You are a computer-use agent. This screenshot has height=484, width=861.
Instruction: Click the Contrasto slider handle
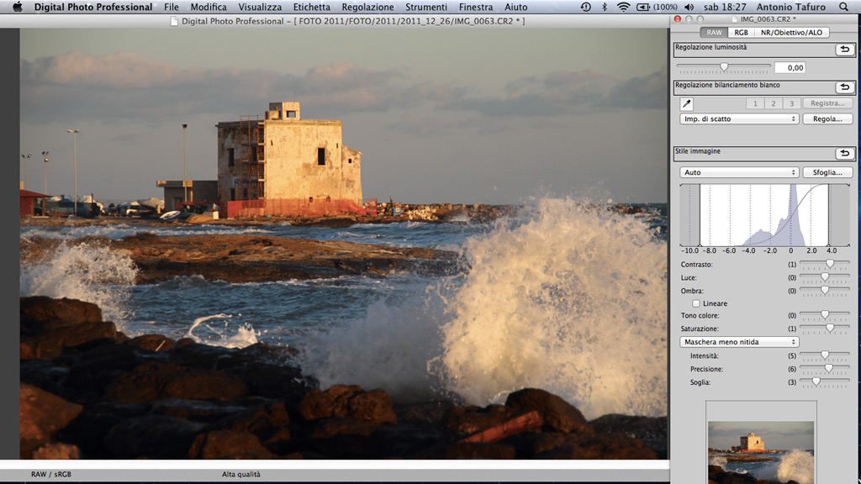click(x=830, y=265)
